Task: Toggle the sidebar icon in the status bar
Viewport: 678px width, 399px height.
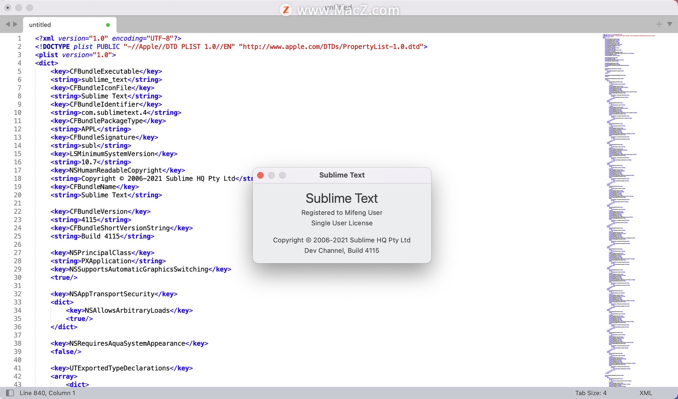Action: [10, 393]
